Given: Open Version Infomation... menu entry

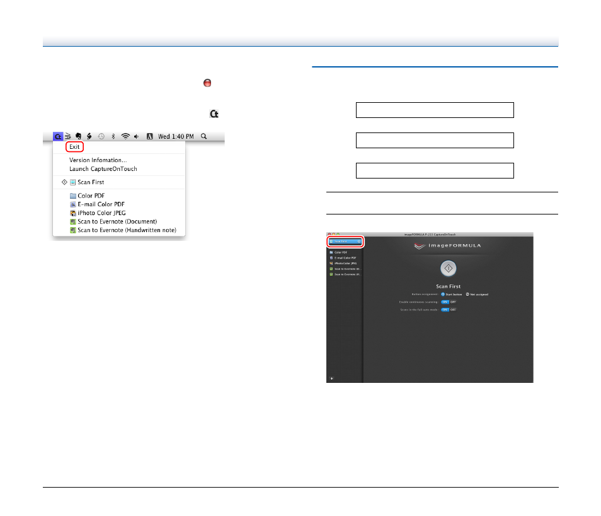Looking at the screenshot, I should (x=98, y=160).
